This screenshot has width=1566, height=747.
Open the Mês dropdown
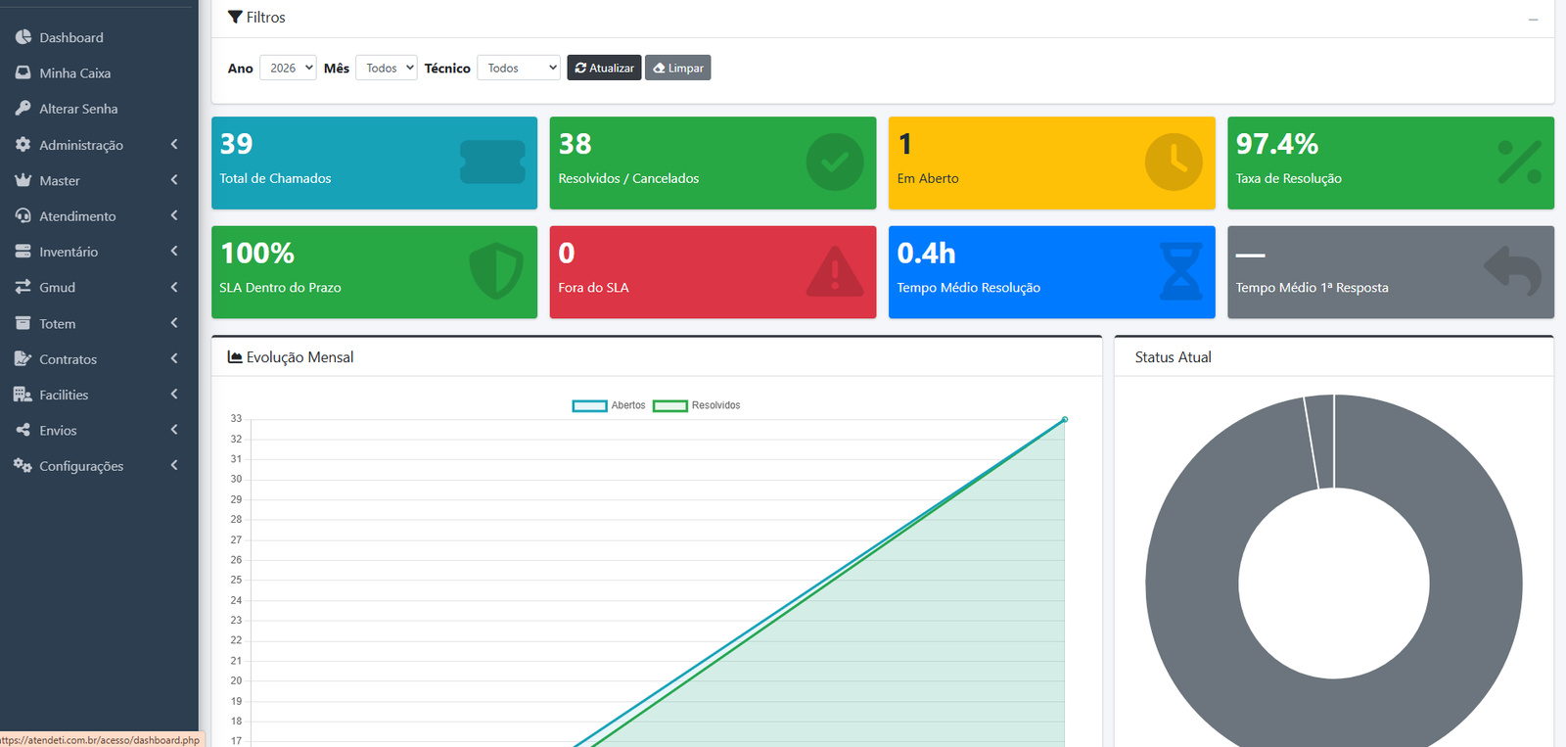pos(387,68)
